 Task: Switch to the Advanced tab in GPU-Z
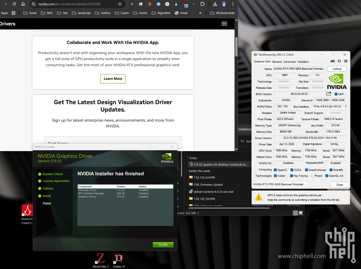tap(290, 62)
